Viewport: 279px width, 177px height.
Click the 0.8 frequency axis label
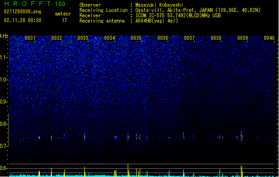pos(4,124)
